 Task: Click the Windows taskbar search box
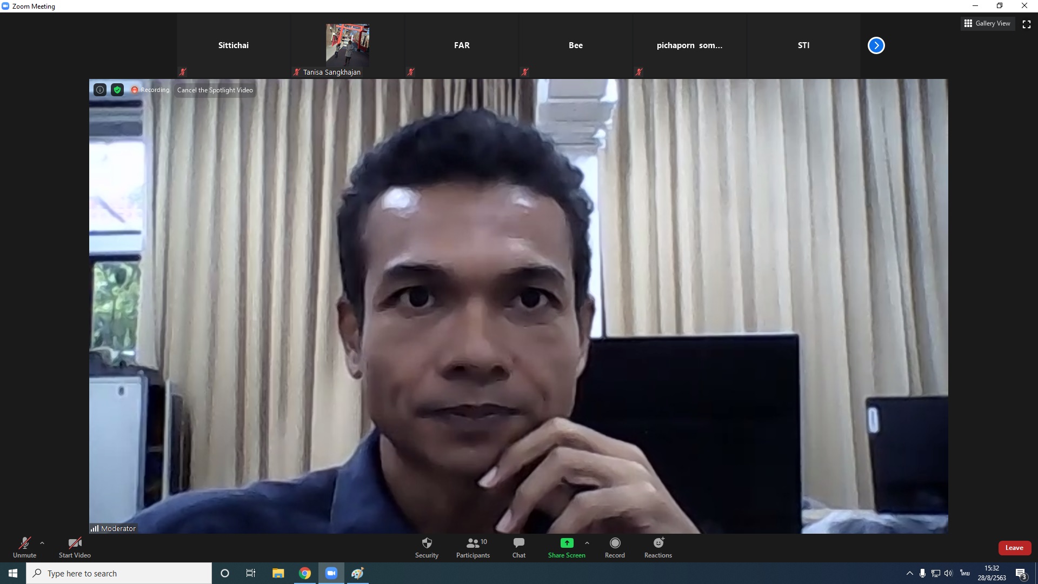click(119, 573)
